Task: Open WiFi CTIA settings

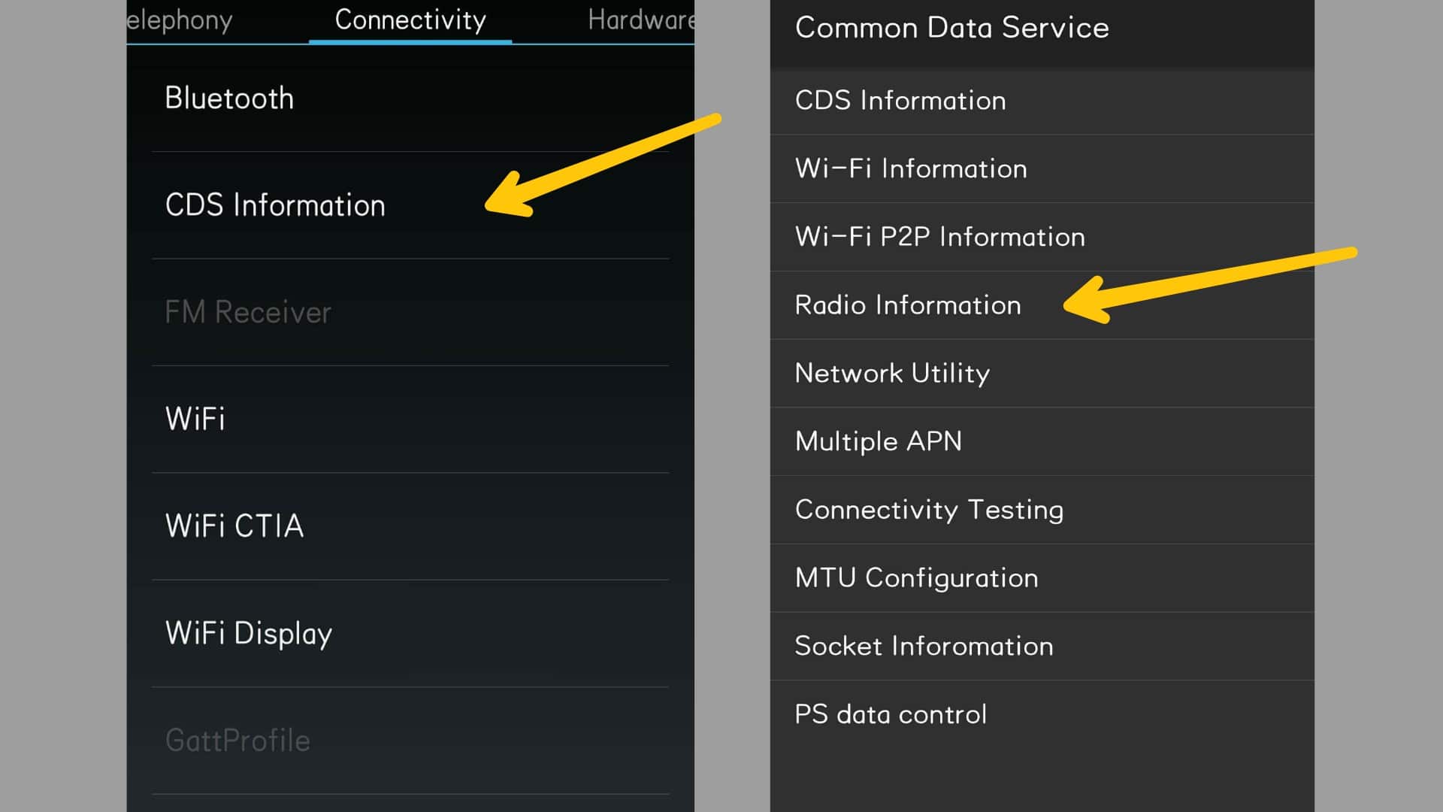Action: point(234,526)
